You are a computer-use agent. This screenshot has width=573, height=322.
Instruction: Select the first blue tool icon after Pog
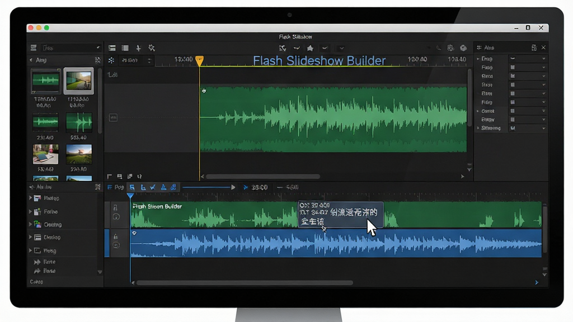point(132,187)
